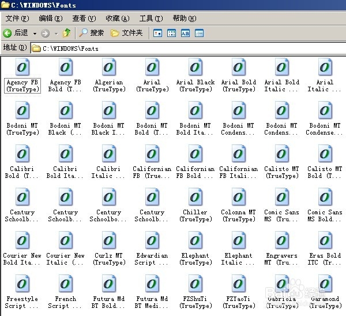Select the Bodoni MT Black (... font

click(66, 118)
